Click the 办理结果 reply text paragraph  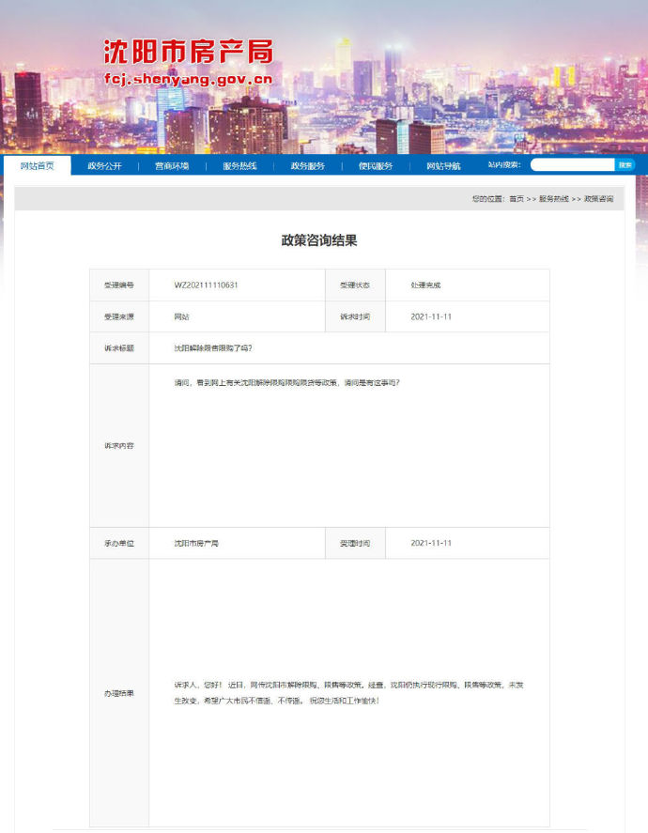click(347, 693)
